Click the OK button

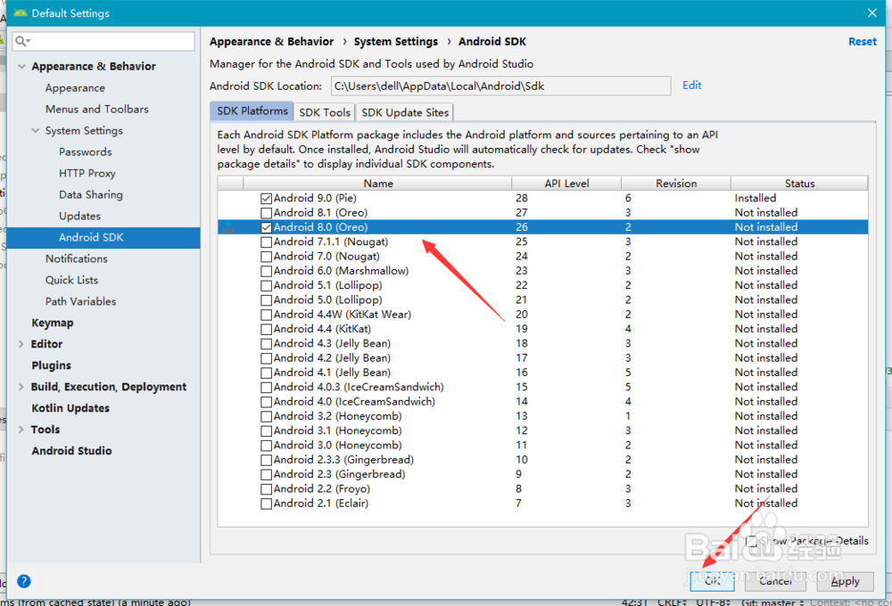pyautogui.click(x=712, y=581)
